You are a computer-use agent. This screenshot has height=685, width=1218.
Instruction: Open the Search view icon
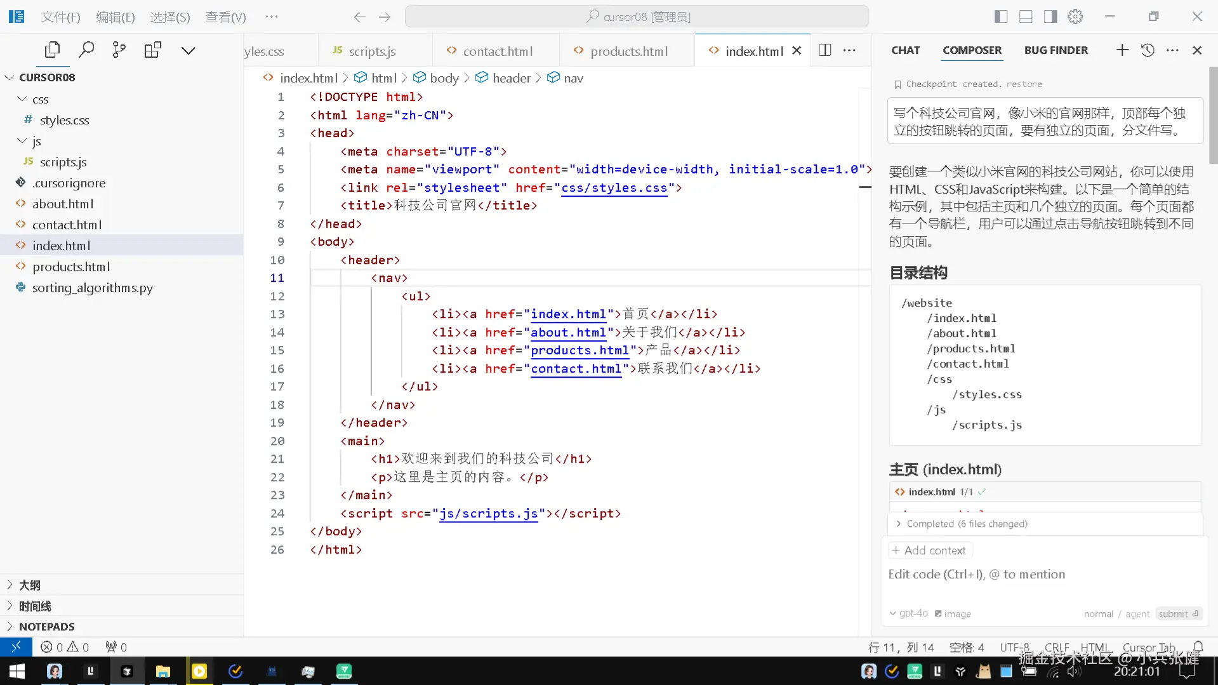(86, 50)
